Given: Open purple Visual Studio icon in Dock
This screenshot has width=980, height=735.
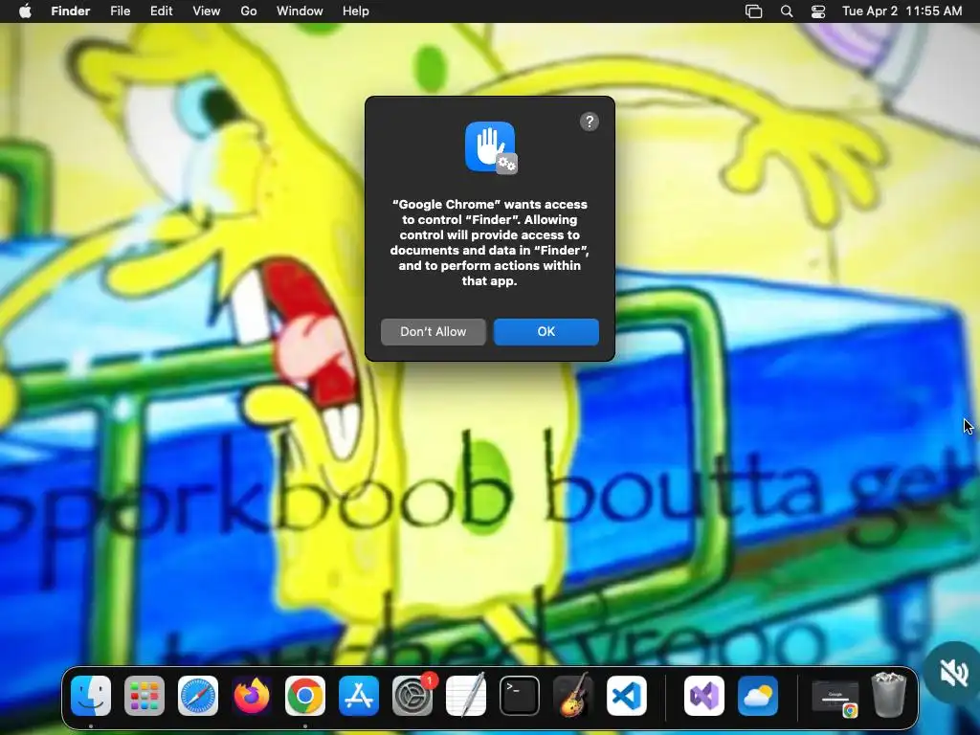Looking at the screenshot, I should [x=704, y=696].
